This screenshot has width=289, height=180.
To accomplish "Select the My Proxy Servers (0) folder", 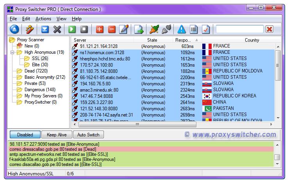I will (x=43, y=96).
